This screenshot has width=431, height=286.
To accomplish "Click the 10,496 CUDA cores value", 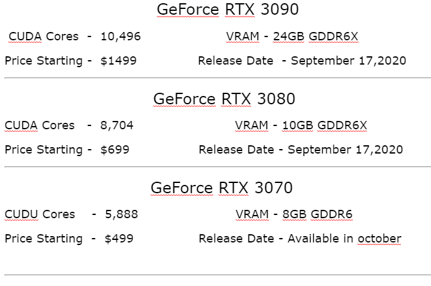I will pyautogui.click(x=120, y=36).
